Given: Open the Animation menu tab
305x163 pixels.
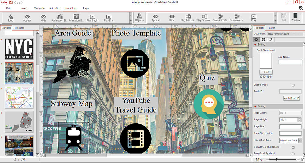Looking at the screenshot, I should coord(55,8).
